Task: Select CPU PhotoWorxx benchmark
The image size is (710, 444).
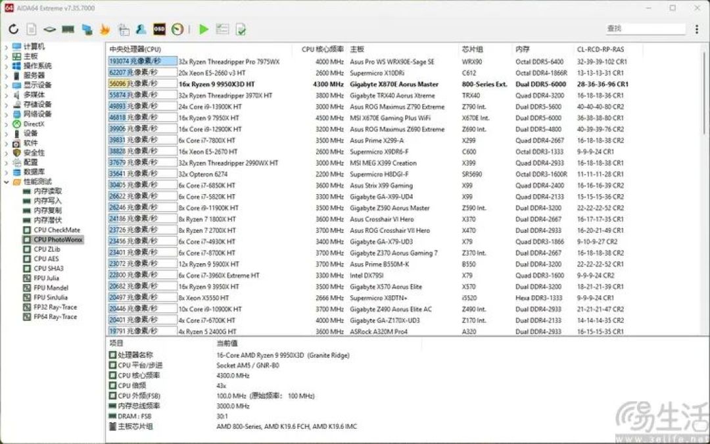Action: 58,239
